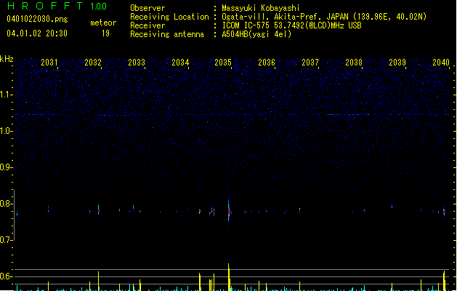This screenshot has height=291, width=457.
Task: Click the 2035 time marker
Action: click(x=223, y=63)
